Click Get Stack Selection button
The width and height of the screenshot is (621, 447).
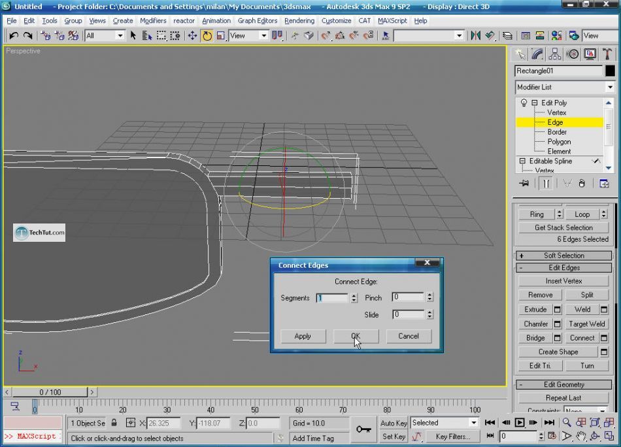(563, 227)
